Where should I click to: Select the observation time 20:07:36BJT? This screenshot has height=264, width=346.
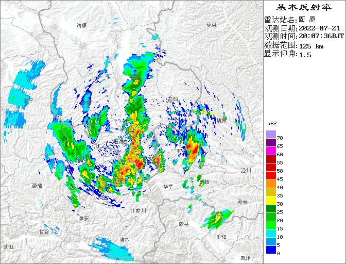[322, 37]
